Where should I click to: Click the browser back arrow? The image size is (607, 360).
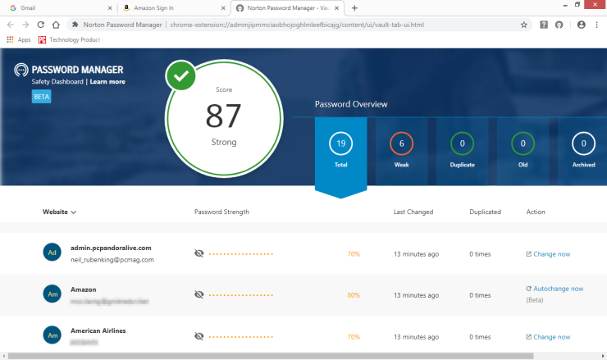click(11, 25)
